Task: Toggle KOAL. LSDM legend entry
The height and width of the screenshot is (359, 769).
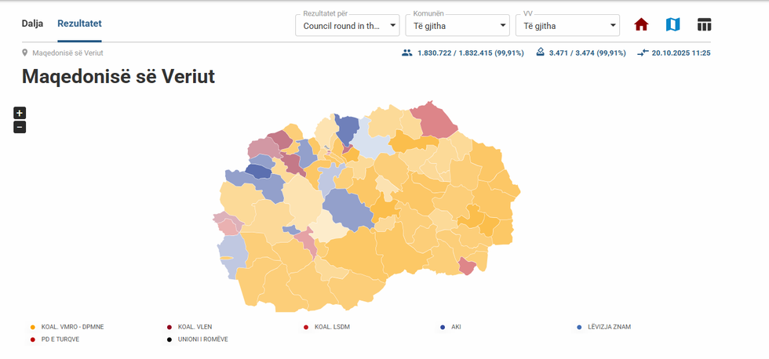Action: click(x=331, y=327)
